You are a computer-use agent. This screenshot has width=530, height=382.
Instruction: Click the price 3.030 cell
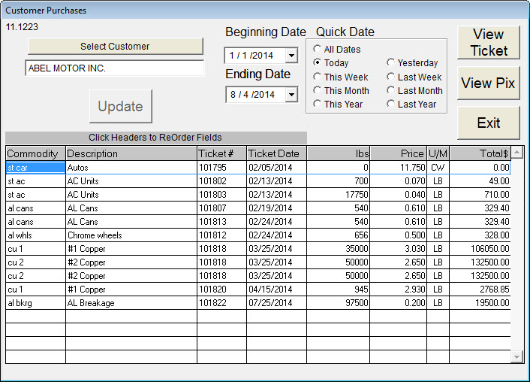point(399,249)
